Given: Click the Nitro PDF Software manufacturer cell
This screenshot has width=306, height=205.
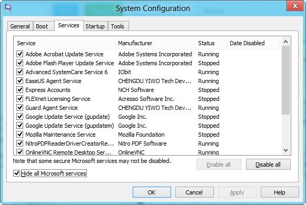Looking at the screenshot, I should click(142, 143).
